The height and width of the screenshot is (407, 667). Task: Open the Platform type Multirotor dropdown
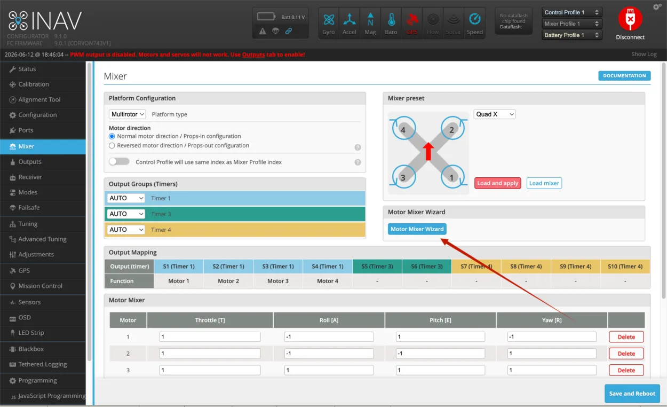[x=128, y=114]
